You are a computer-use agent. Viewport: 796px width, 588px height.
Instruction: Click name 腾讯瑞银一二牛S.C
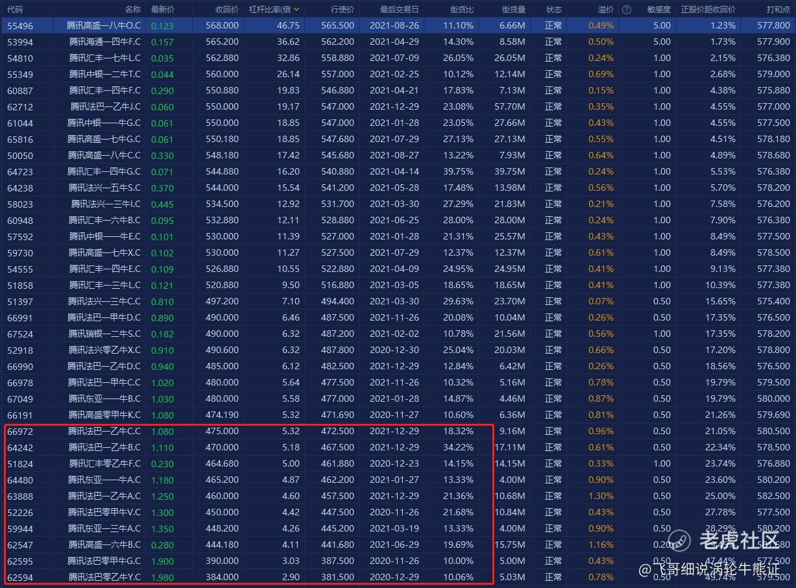click(x=104, y=334)
